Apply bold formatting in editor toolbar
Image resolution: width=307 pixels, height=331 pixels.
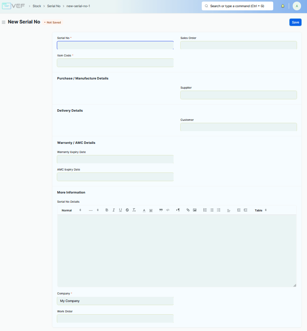(x=107, y=210)
